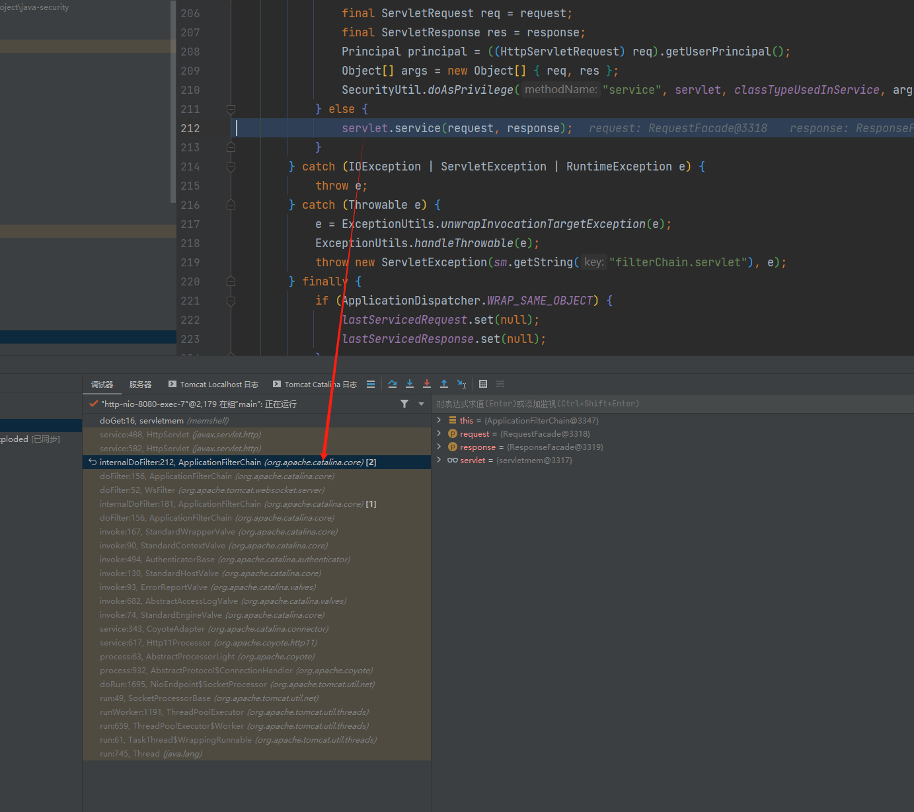Viewport: 914px width, 812px height.
Task: Click WRAP_SAME_OBJECT constant on line 221
Action: [x=540, y=301]
